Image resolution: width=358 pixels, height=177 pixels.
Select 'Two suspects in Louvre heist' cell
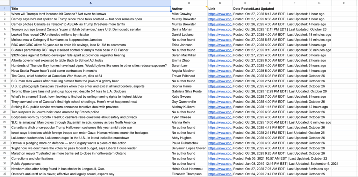tap(91, 112)
